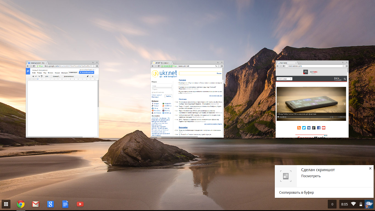Screen dimensions: 375x211
Task: Click the 'Увійти' login button
Action: pos(168,96)
